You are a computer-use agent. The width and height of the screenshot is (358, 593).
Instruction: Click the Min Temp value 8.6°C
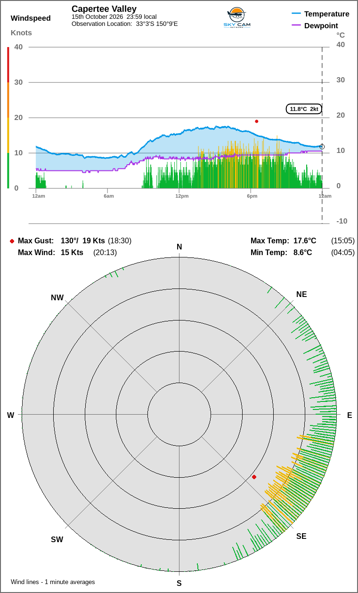(303, 253)
